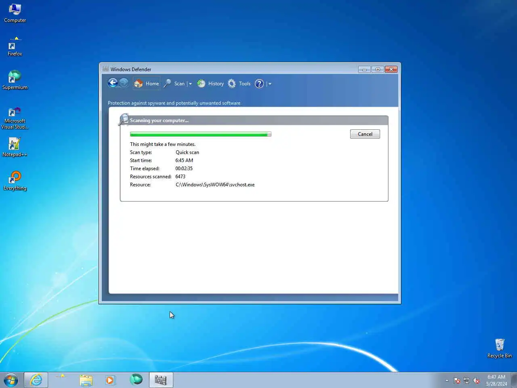Image resolution: width=517 pixels, height=388 pixels.
Task: Click the volume speaker tray icon
Action: (x=476, y=380)
